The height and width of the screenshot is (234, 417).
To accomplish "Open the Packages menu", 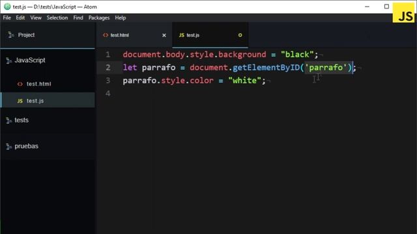I will [99, 18].
